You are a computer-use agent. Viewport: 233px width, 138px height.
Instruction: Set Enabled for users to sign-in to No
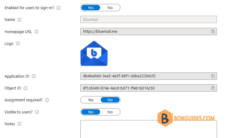pos(110,8)
